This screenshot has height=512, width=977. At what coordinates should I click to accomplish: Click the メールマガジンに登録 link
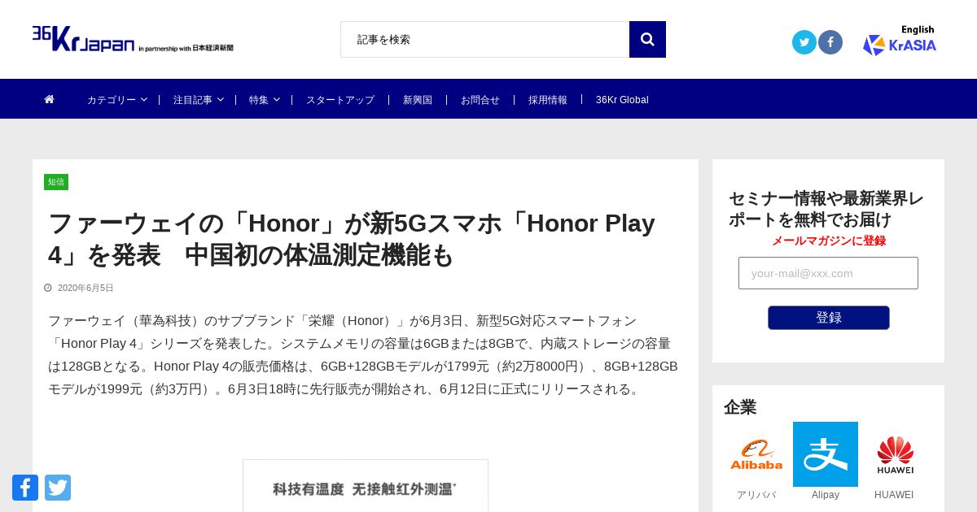tap(829, 241)
